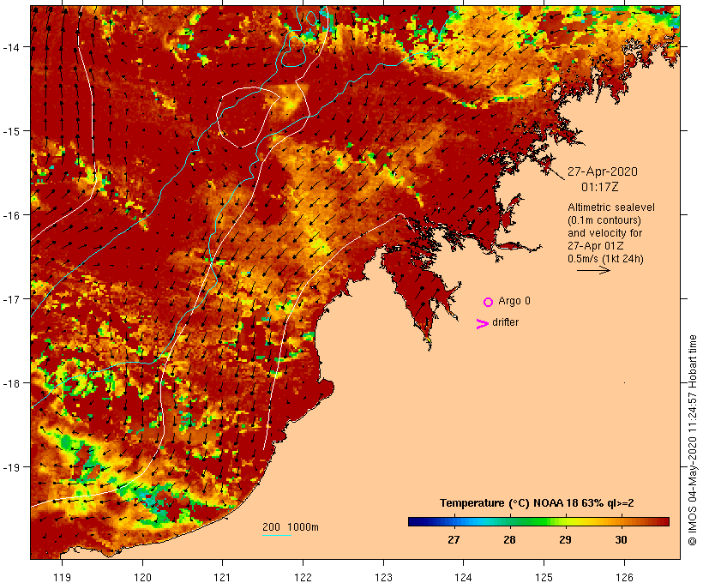This screenshot has height=583, width=703.
Task: Click the '27-Apr 01Z' caption line
Action: tap(595, 246)
